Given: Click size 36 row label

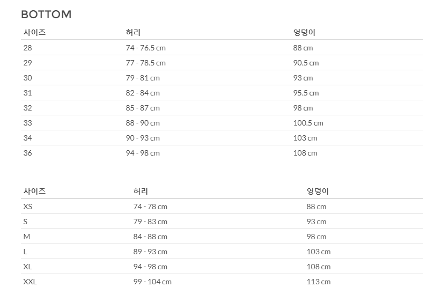Looking at the screenshot, I should click(x=27, y=153).
